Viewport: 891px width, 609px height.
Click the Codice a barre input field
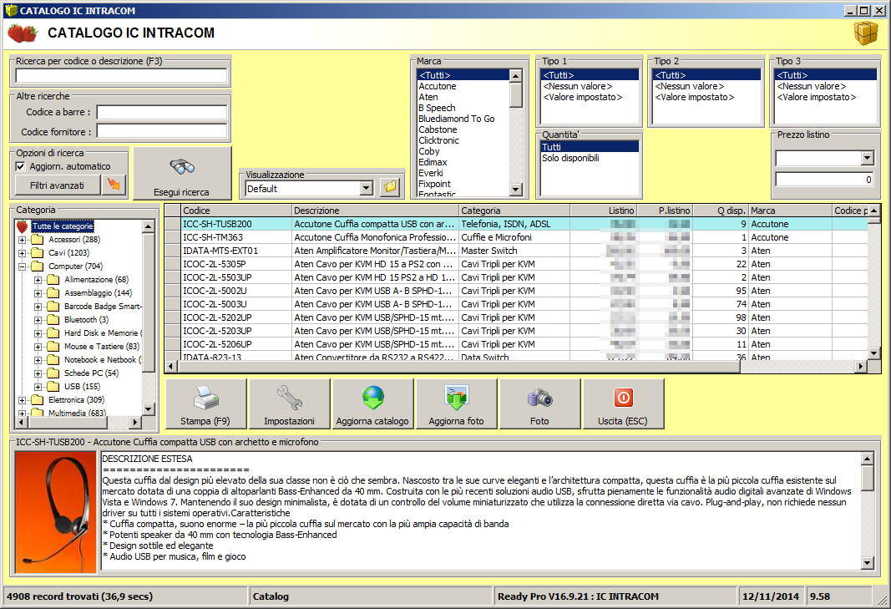[162, 112]
